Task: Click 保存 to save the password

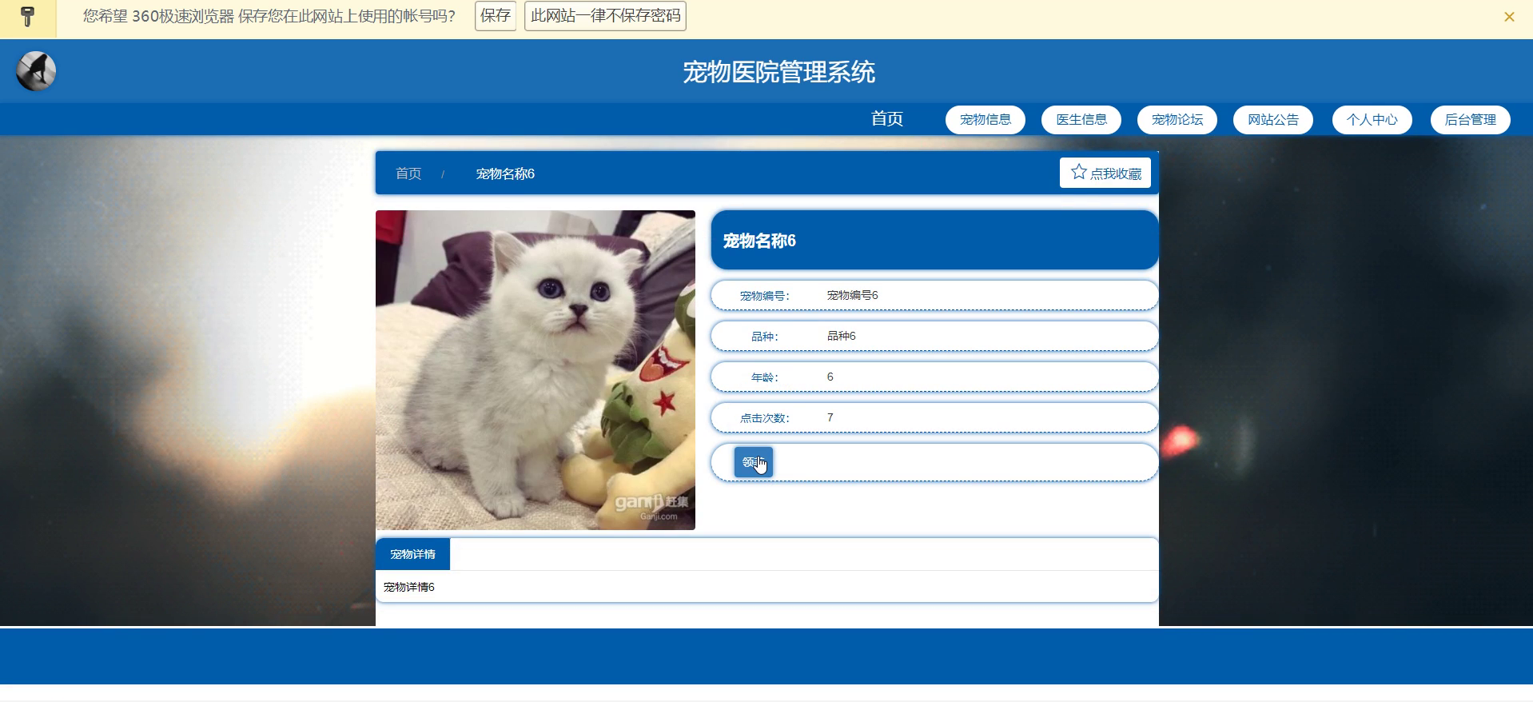Action: pyautogui.click(x=496, y=16)
